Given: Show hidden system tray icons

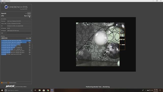Looking at the screenshot, I should [x=146, y=90].
